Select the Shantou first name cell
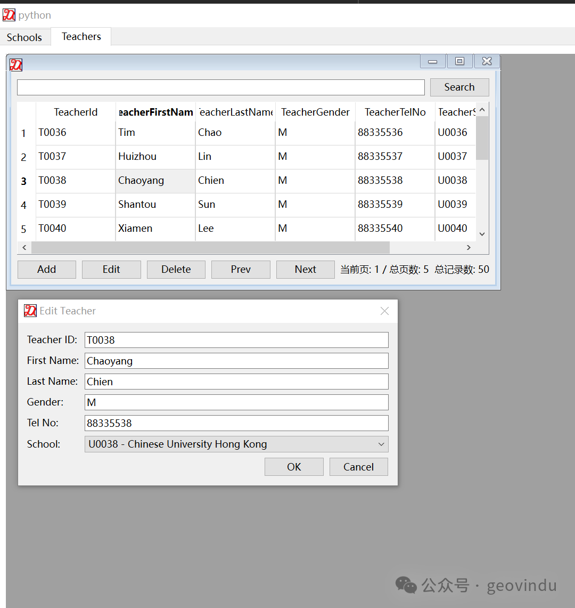Screen dimensions: 575x608 (x=155, y=205)
